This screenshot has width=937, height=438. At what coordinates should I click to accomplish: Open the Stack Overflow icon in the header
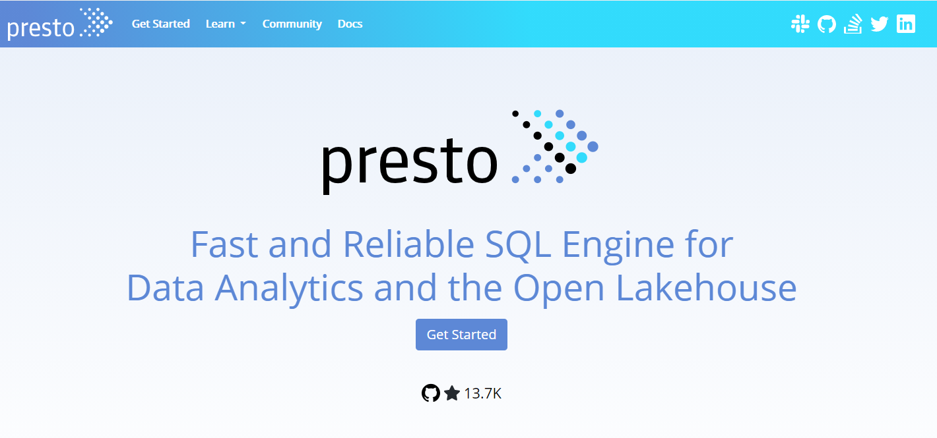coord(853,24)
